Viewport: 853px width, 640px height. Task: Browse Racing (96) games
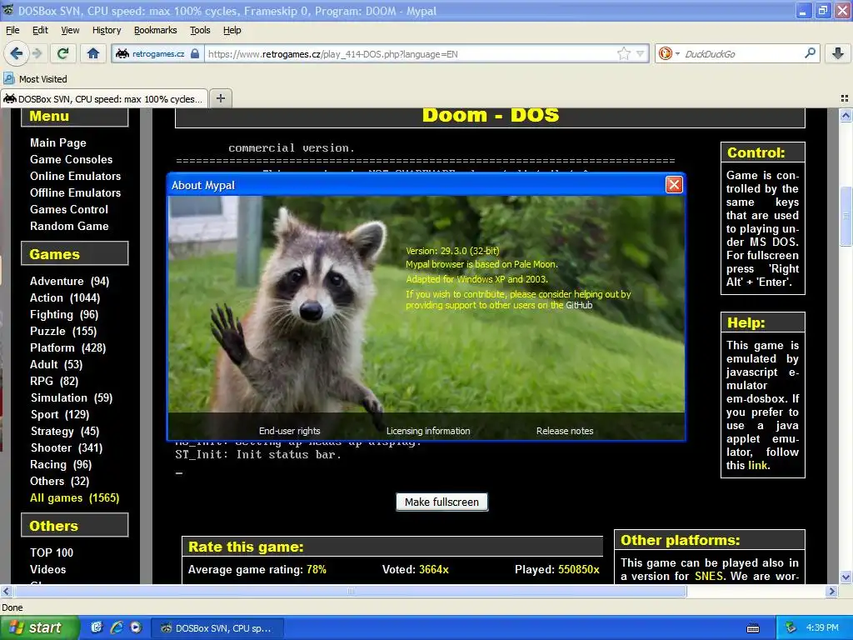pyautogui.click(x=61, y=465)
